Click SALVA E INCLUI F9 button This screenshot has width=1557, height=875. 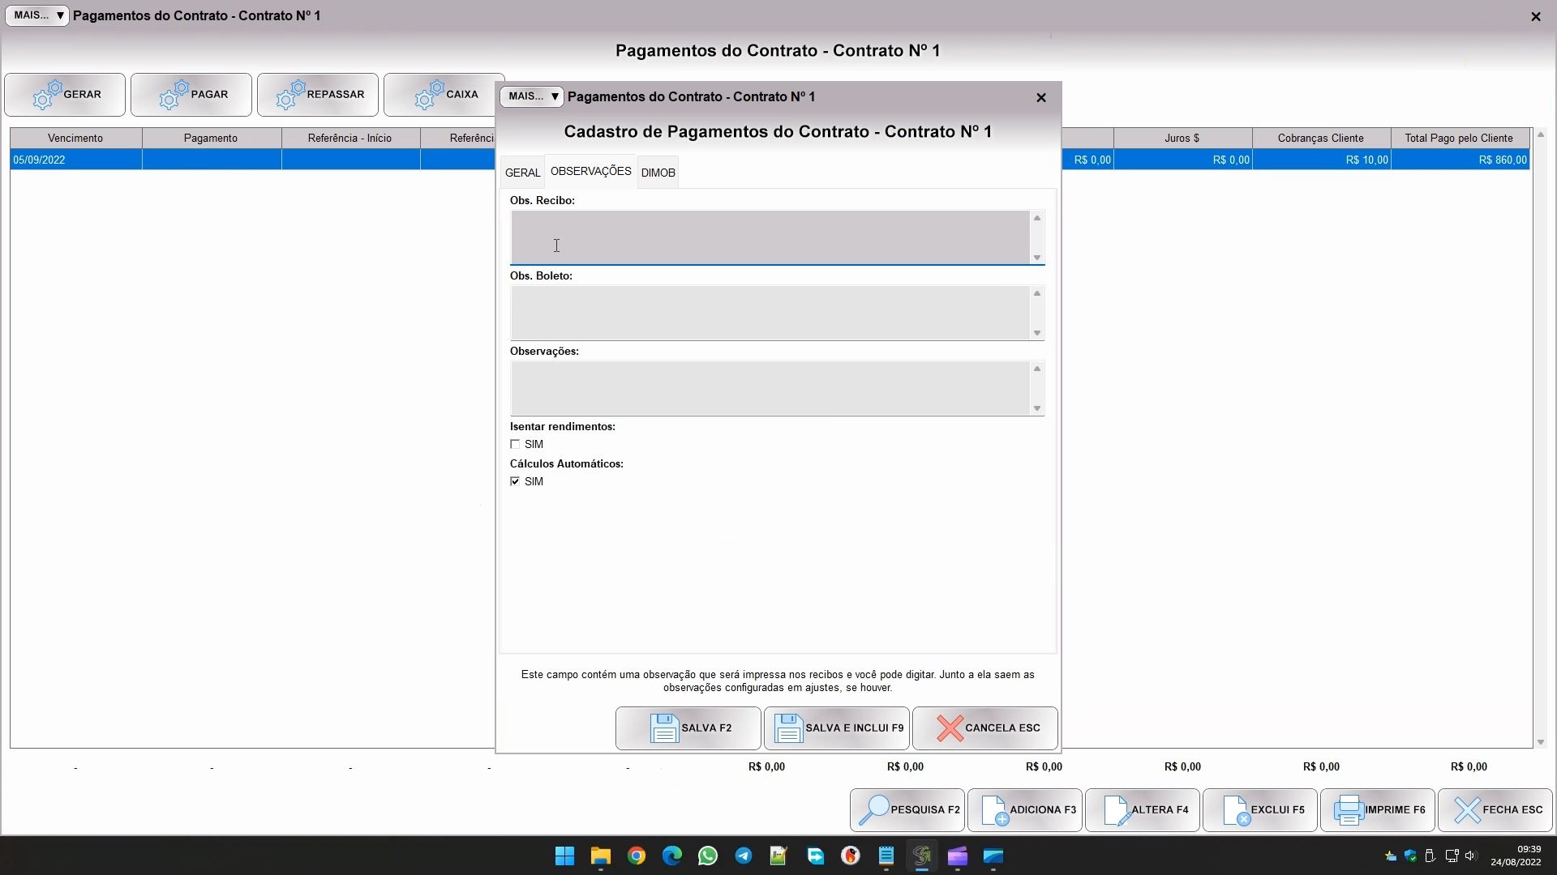click(836, 728)
